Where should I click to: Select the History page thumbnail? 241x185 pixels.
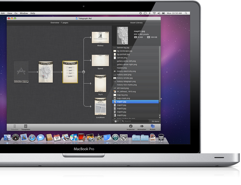coord(100,37)
